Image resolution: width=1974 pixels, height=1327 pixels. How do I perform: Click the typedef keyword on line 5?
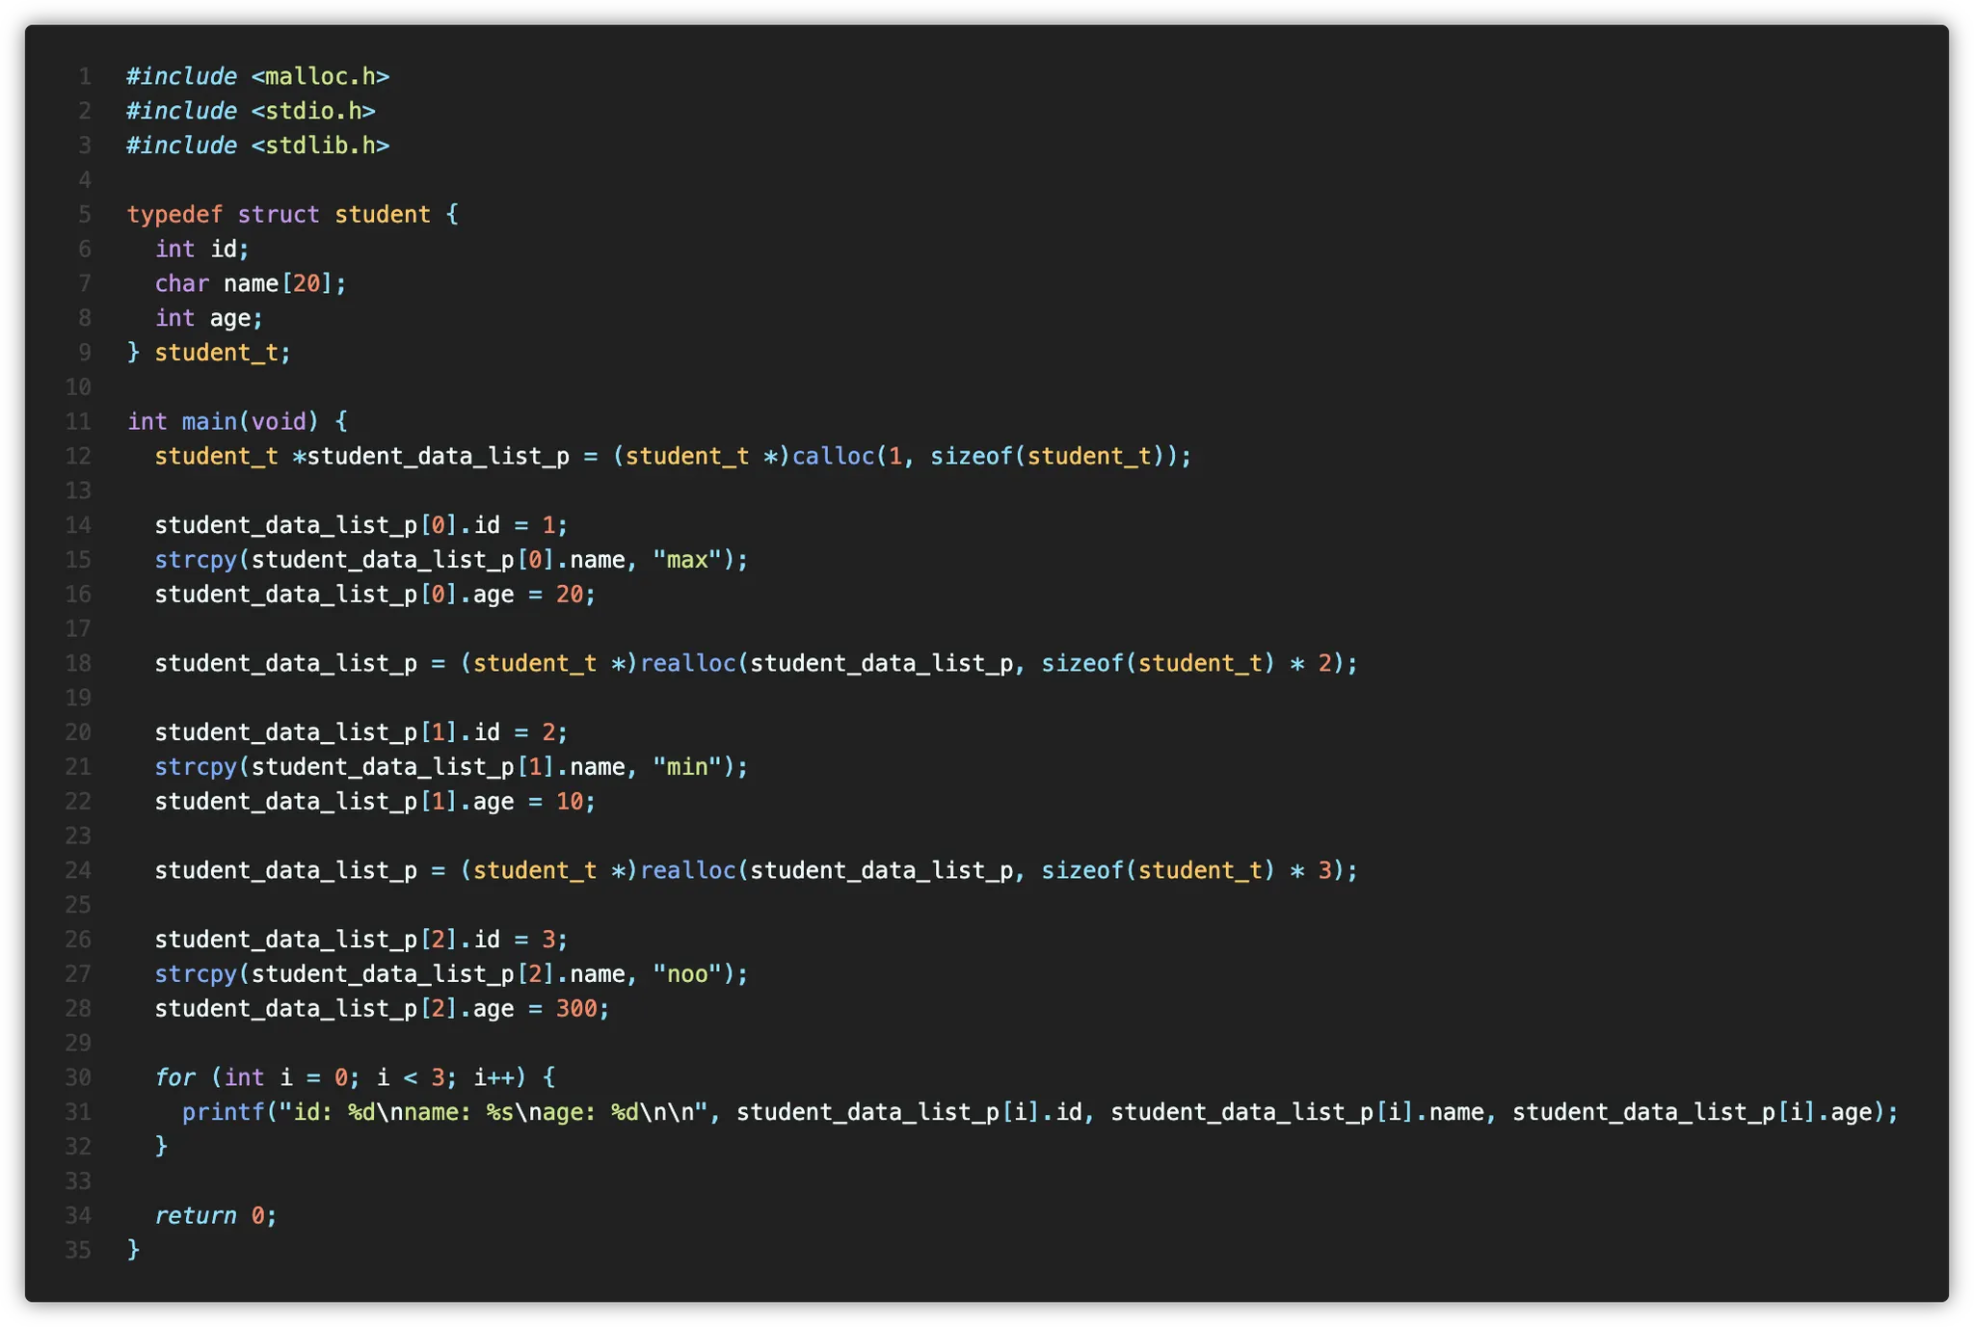tap(174, 214)
